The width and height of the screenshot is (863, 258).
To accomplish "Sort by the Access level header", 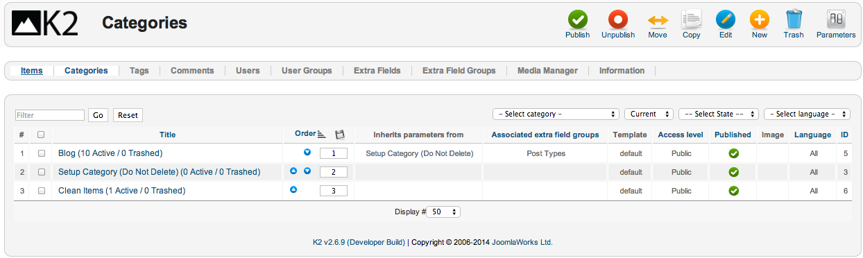I will [681, 135].
